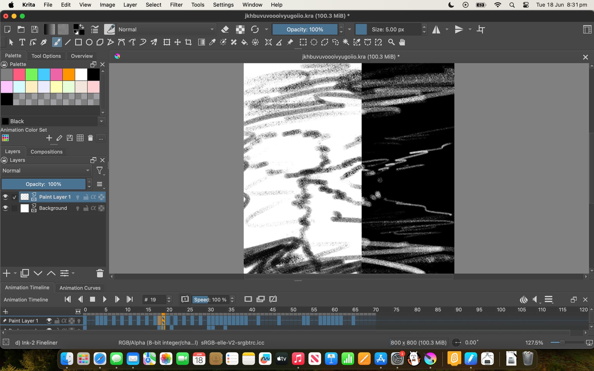
Task: Open the Filter menu
Action: [176, 5]
